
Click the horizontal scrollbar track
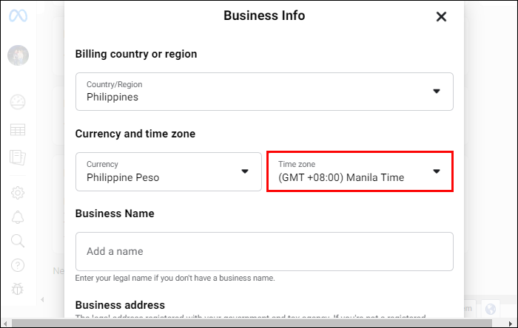(x=252, y=323)
